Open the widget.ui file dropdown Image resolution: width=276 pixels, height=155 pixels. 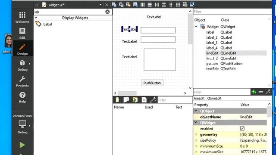tap(100, 5)
